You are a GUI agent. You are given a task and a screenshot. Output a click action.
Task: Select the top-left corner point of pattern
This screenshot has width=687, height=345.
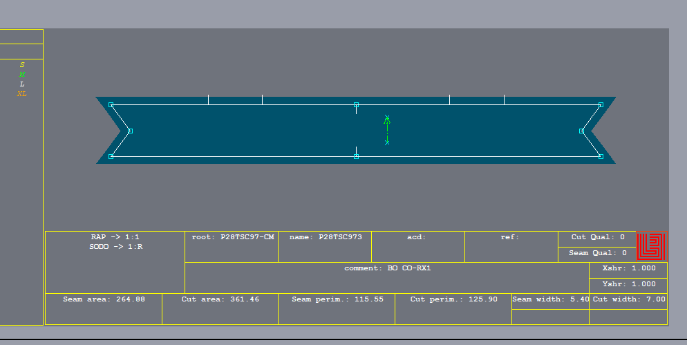click(x=111, y=105)
